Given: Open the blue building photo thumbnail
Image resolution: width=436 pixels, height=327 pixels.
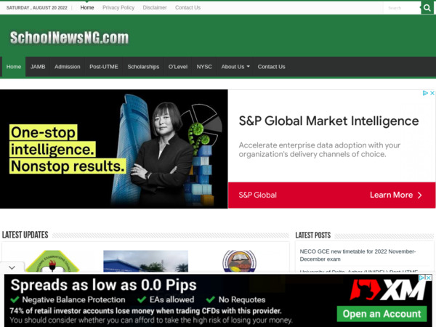Looking at the screenshot, I should click(x=146, y=262).
